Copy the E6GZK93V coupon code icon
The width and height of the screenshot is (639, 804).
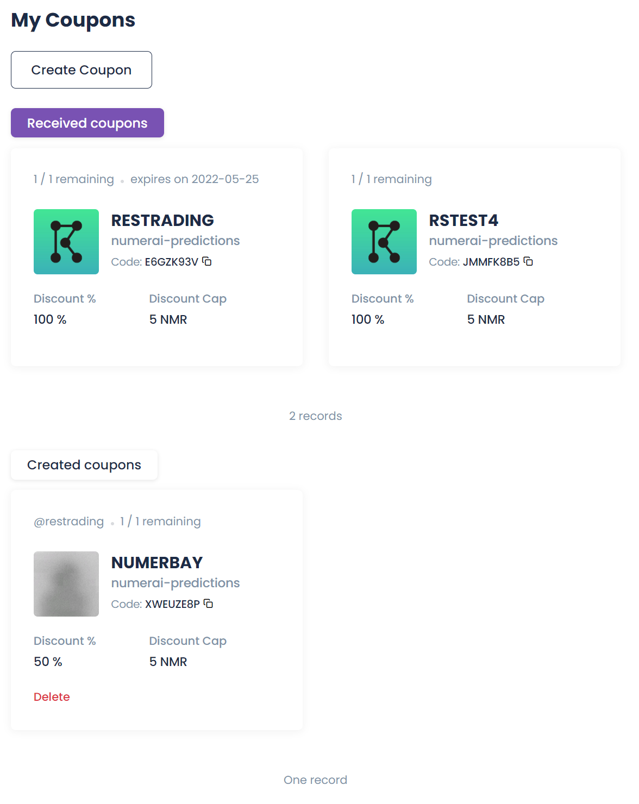click(x=207, y=261)
